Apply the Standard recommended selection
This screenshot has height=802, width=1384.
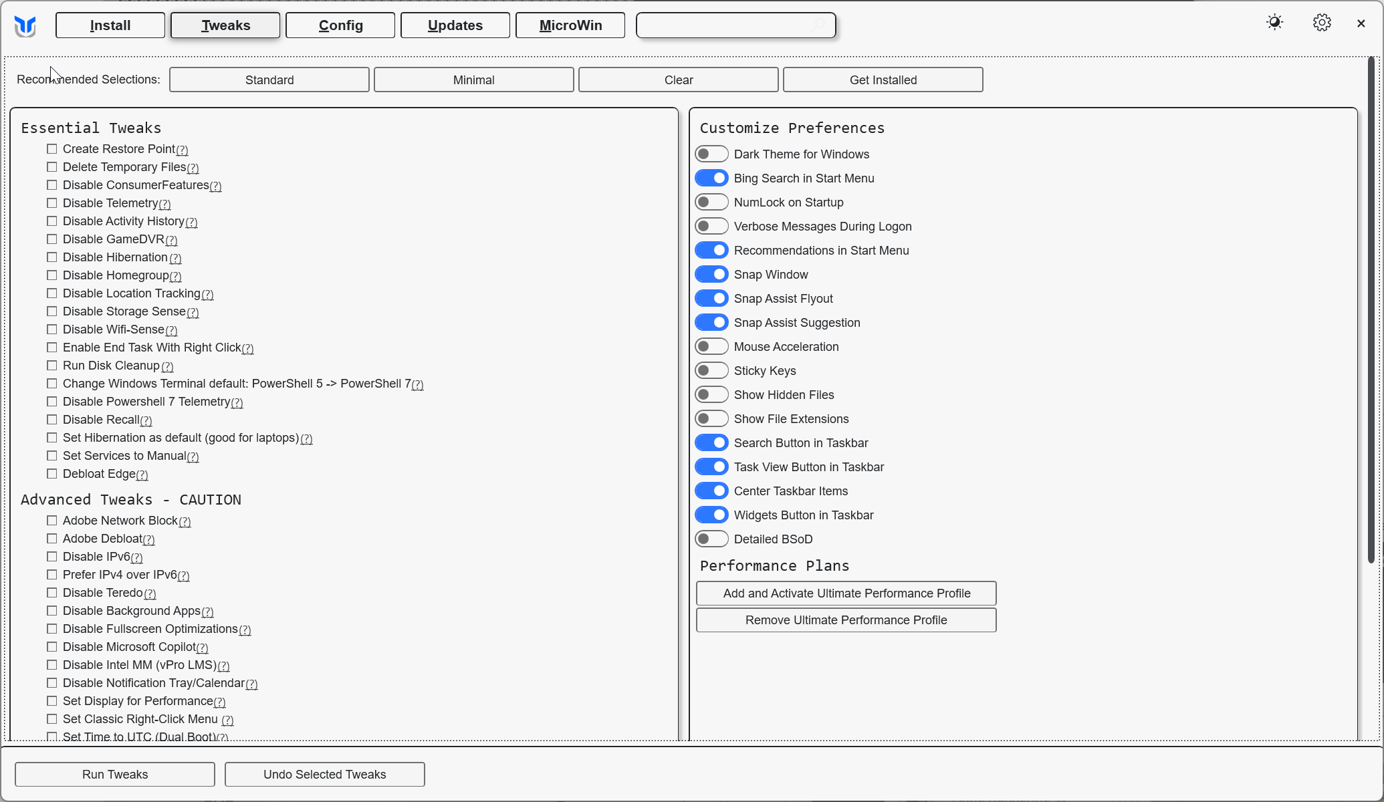pos(269,80)
